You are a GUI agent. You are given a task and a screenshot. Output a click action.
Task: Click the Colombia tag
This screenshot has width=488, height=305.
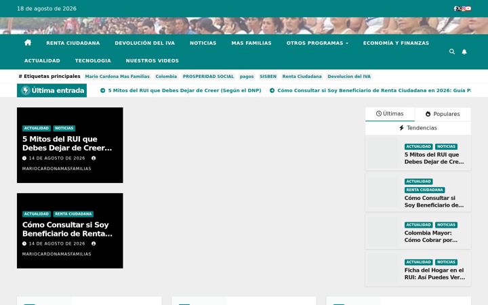click(x=166, y=77)
